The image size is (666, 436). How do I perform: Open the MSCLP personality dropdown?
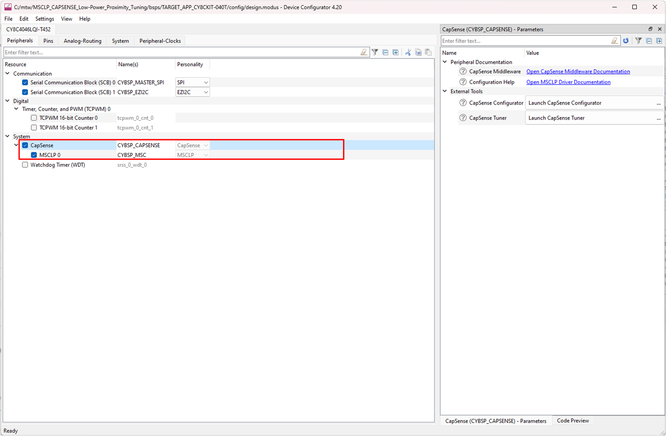tap(193, 155)
